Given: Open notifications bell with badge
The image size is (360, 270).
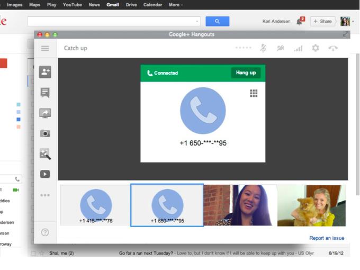Looking at the screenshot, I should tap(300, 21).
